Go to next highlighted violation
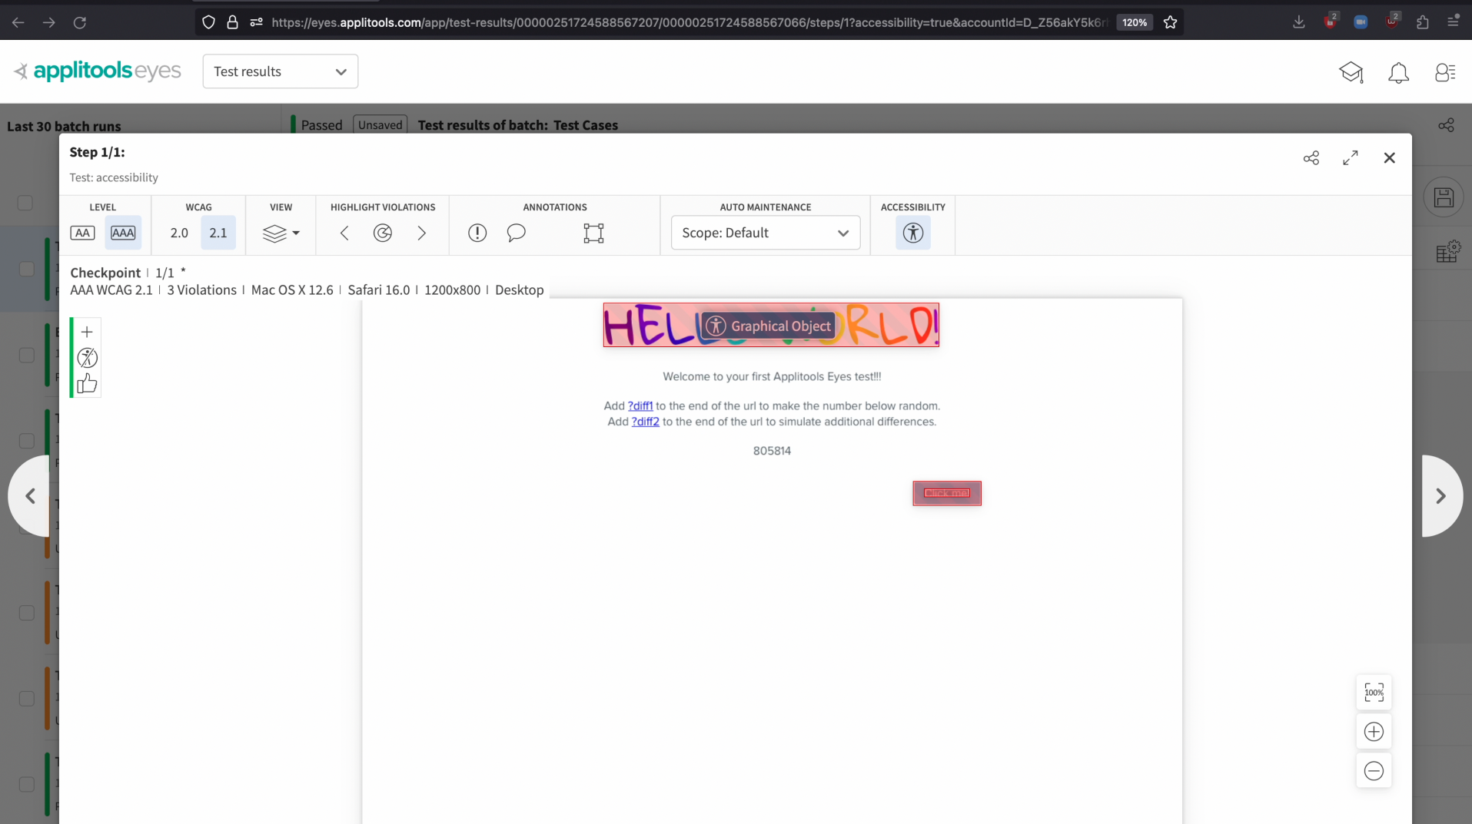Viewport: 1472px width, 824px height. tap(421, 233)
